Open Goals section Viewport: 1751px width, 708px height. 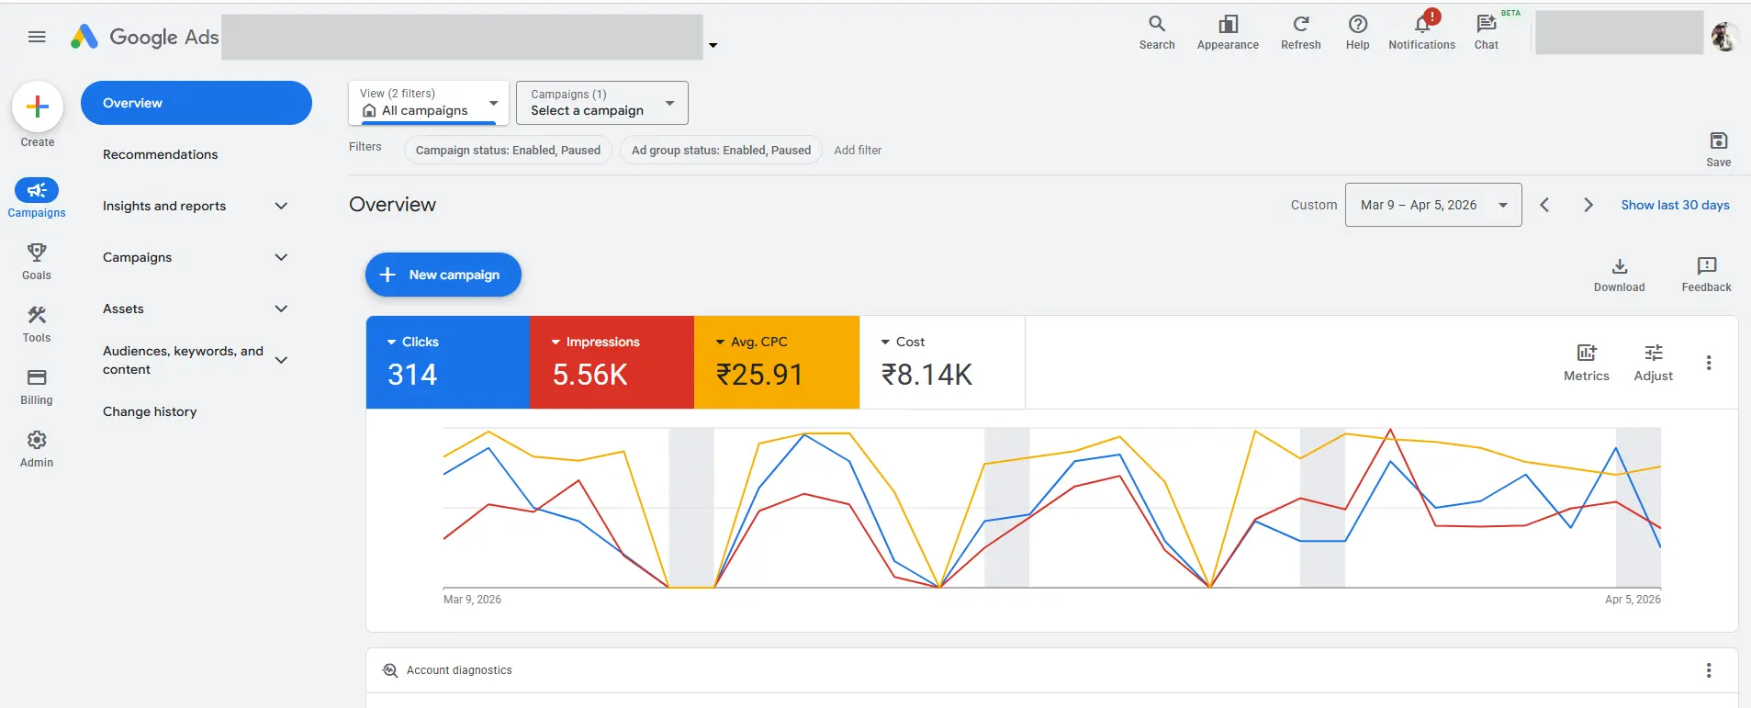[37, 261]
